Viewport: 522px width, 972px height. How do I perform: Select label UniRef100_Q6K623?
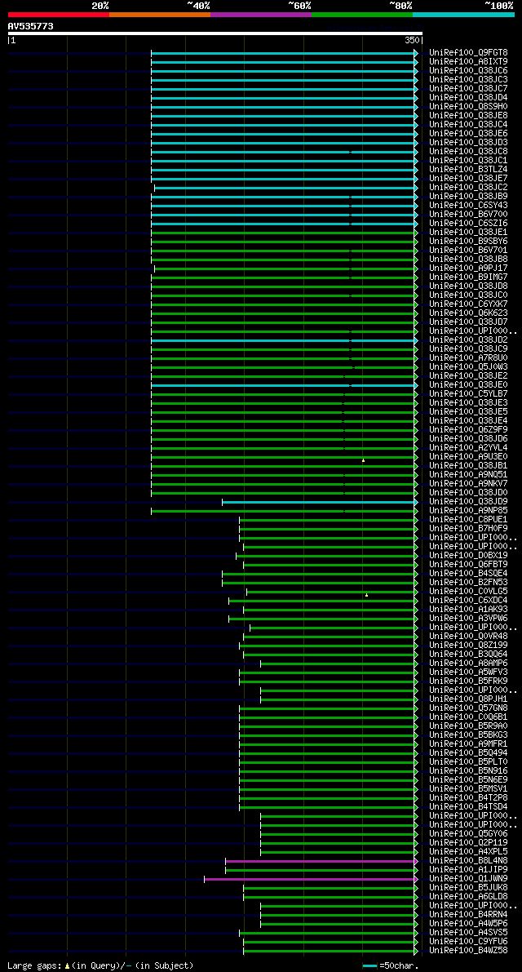468,313
